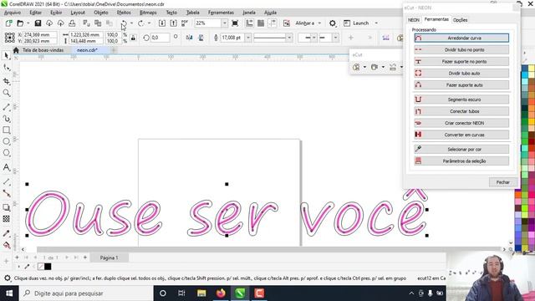Select the Ellipse tool
Viewport: 535px width, 301px height.
click(x=6, y=141)
